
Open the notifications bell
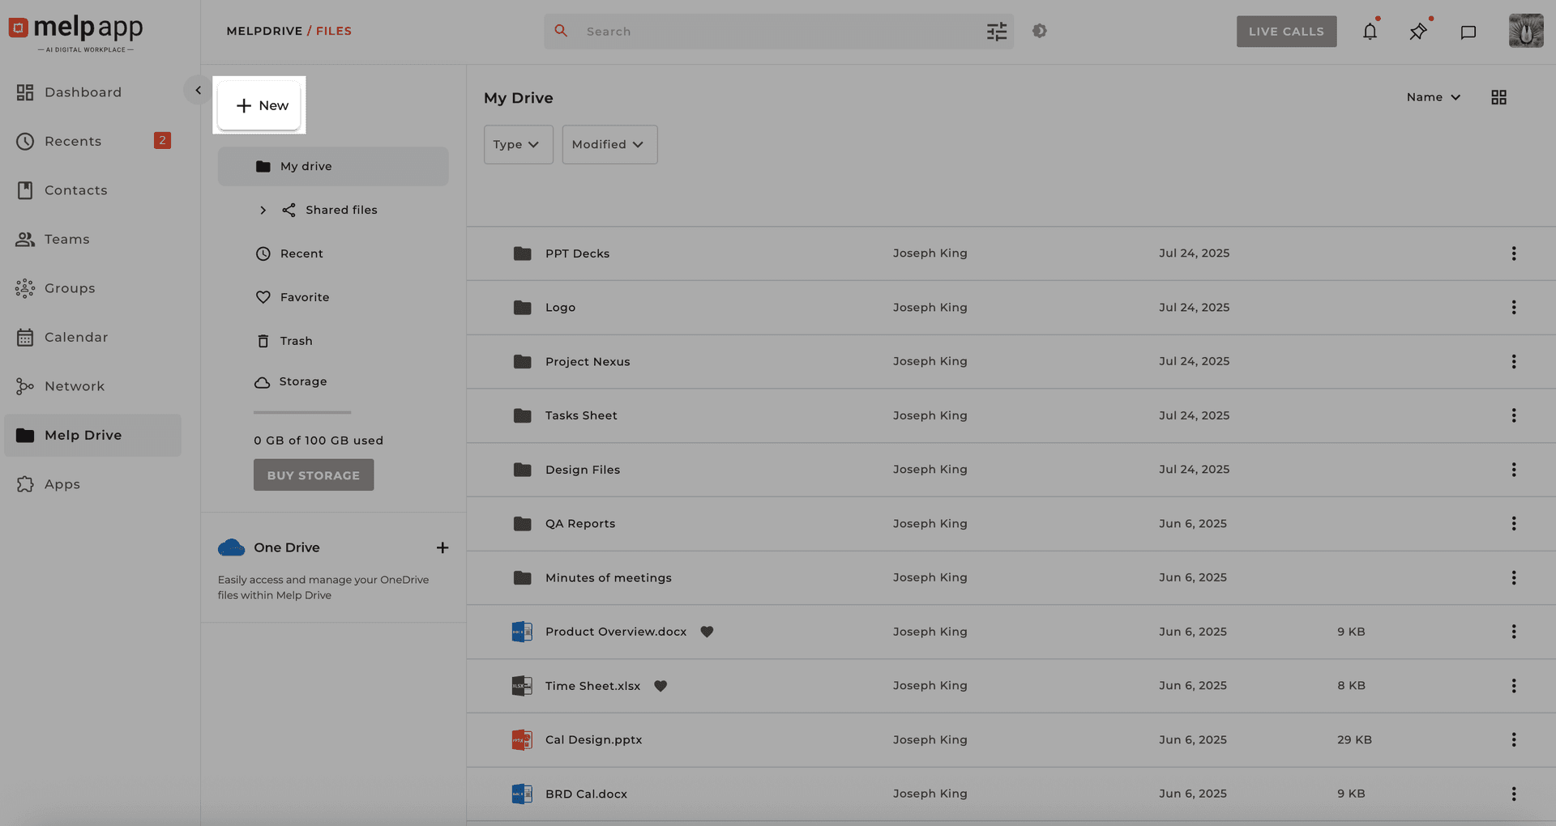[1370, 31]
